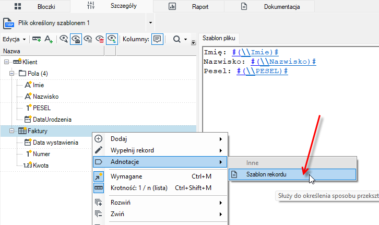The height and width of the screenshot is (225, 379).
Task: Open the Adnotacje submenu
Action: [160, 162]
